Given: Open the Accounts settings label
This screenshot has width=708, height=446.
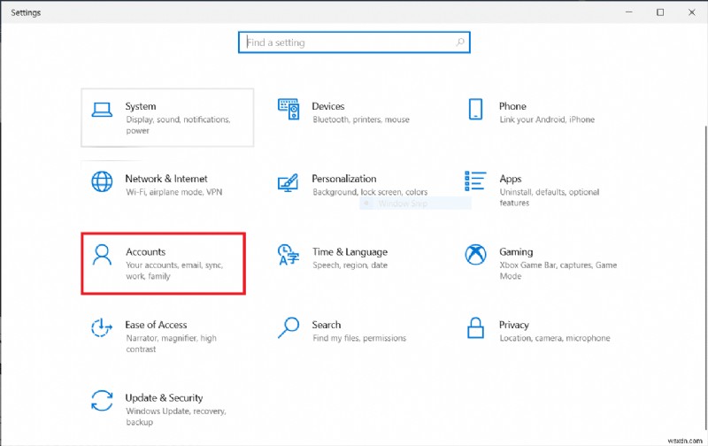Looking at the screenshot, I should pyautogui.click(x=146, y=252).
